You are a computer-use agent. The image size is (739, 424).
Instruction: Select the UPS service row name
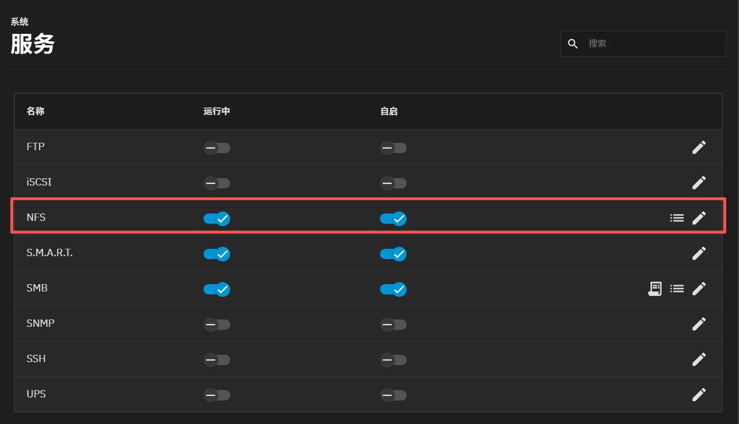(x=36, y=394)
